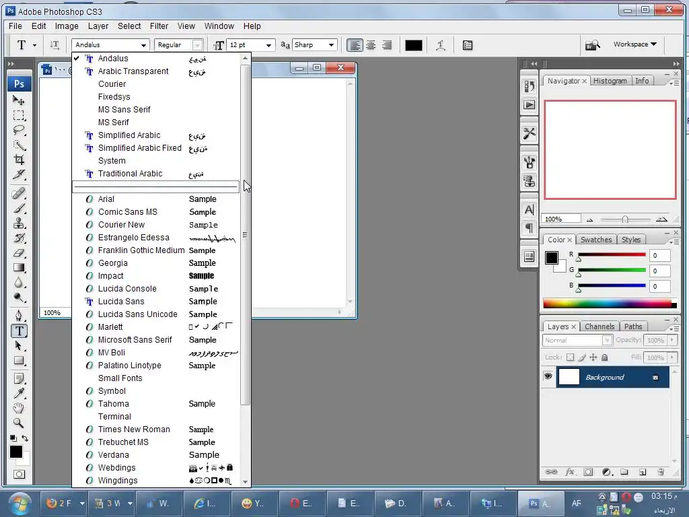Open the Workspace dropdown
The width and height of the screenshot is (689, 517).
pos(635,44)
